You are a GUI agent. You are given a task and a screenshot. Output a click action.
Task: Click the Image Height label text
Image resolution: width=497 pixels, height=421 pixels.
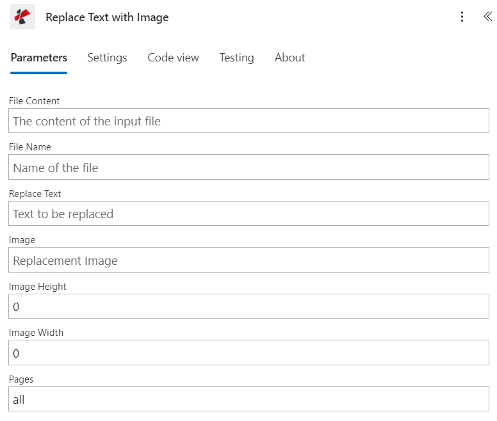(38, 287)
